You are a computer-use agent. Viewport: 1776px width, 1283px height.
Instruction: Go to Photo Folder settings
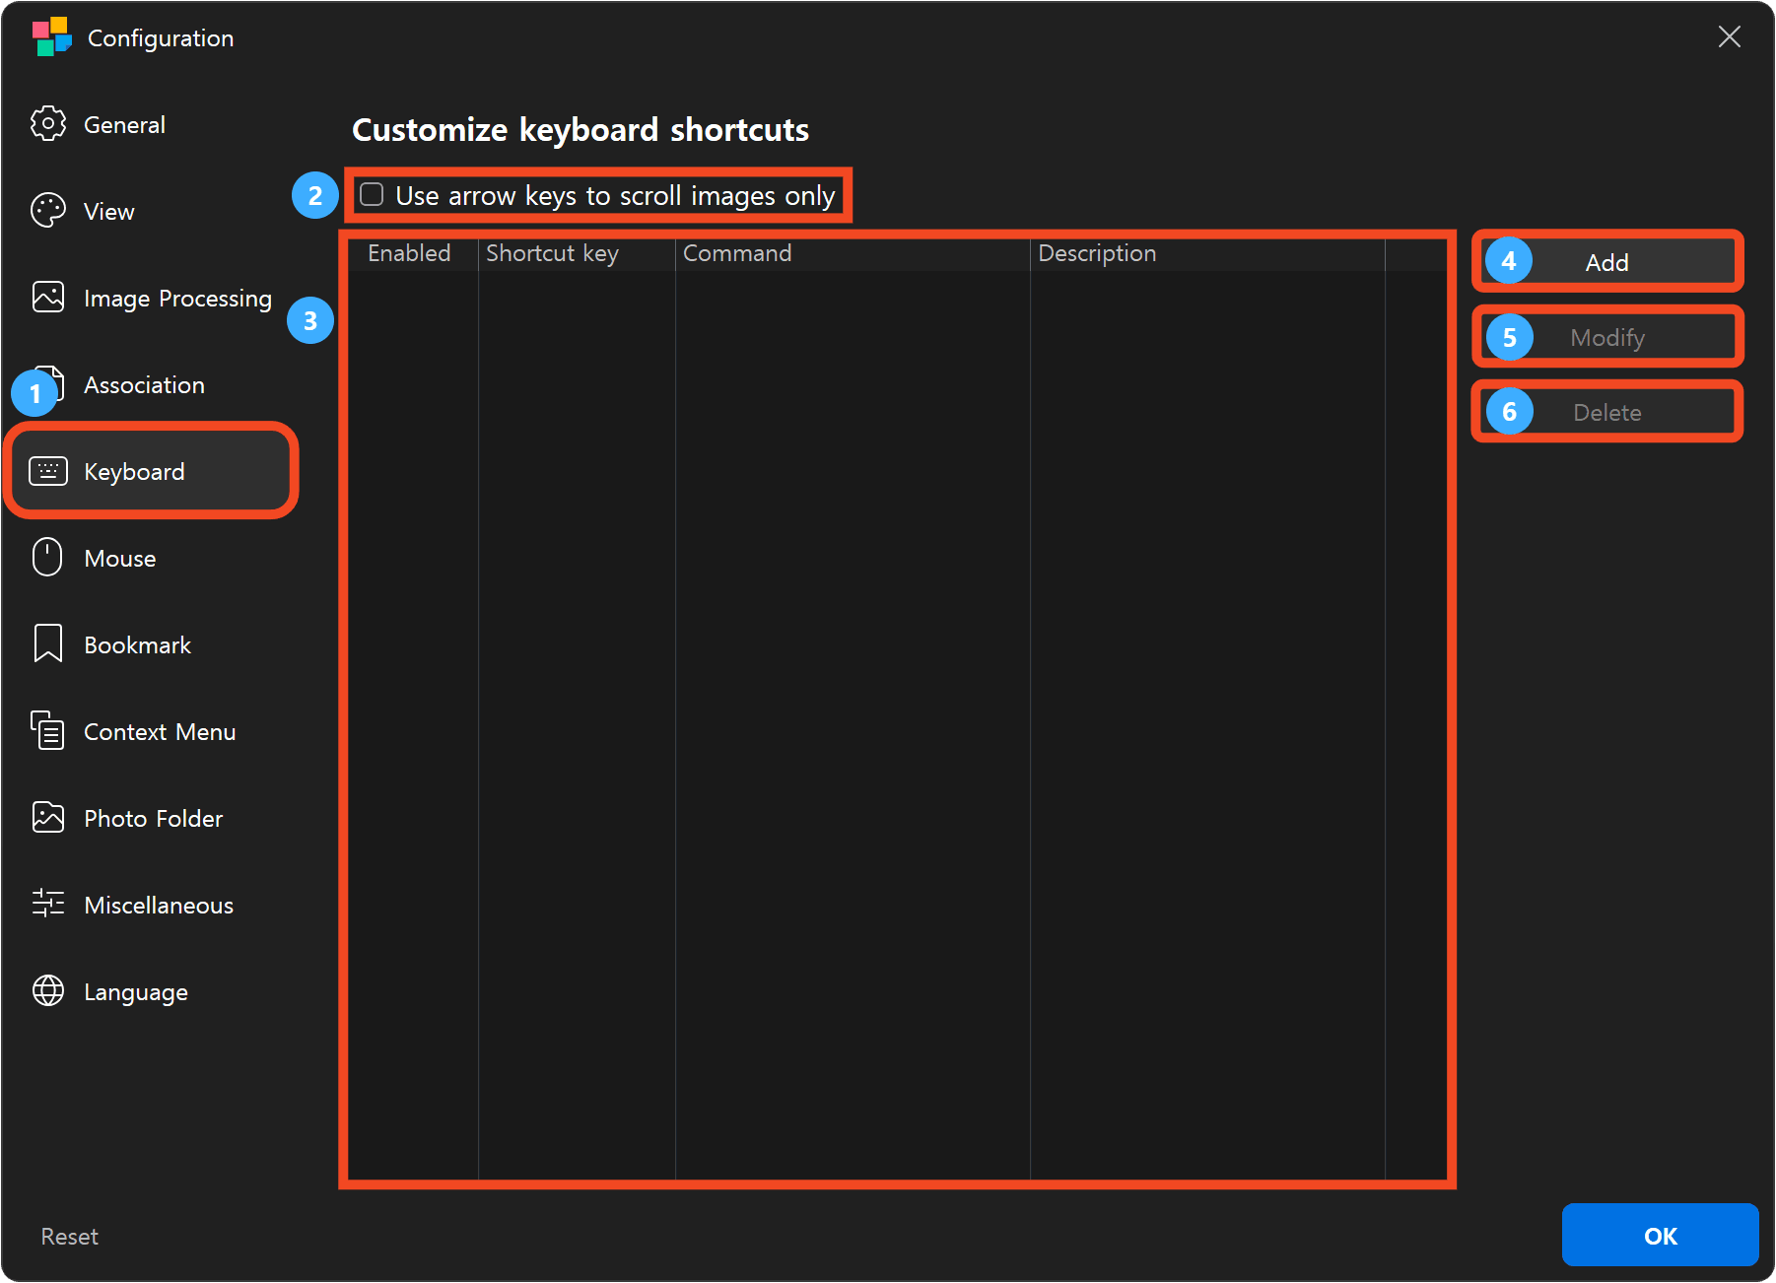click(x=148, y=818)
